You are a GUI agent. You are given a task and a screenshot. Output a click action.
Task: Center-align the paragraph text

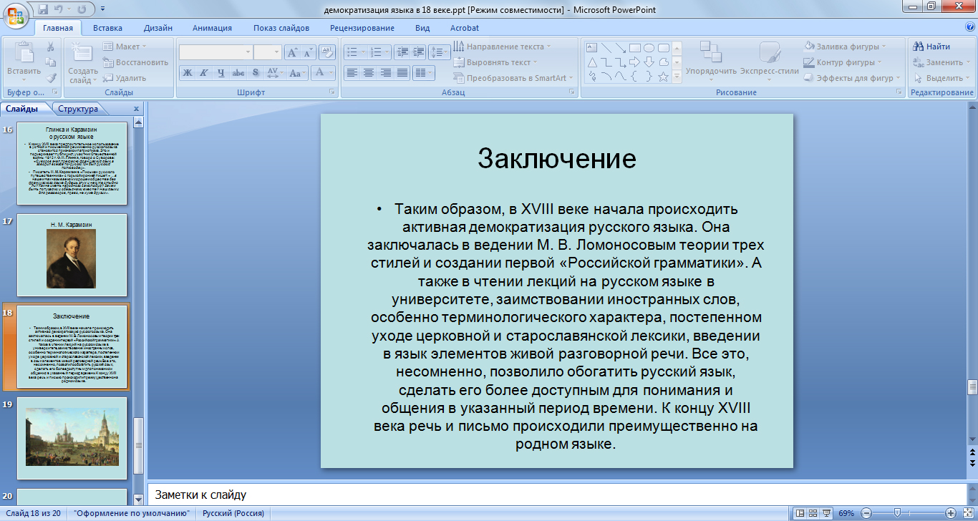[369, 73]
